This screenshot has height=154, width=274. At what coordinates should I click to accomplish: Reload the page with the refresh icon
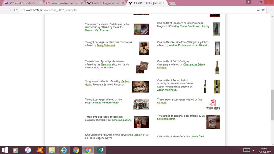point(16,10)
